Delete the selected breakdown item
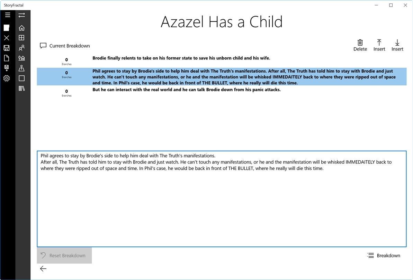Image resolution: width=413 pixels, height=280 pixels. click(360, 45)
